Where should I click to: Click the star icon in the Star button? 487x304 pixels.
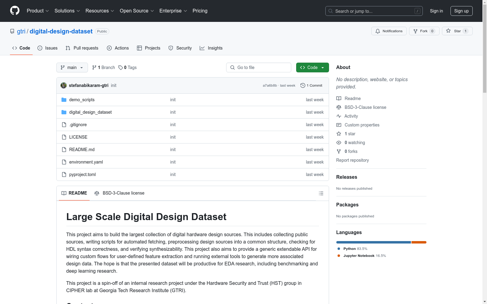(448, 31)
